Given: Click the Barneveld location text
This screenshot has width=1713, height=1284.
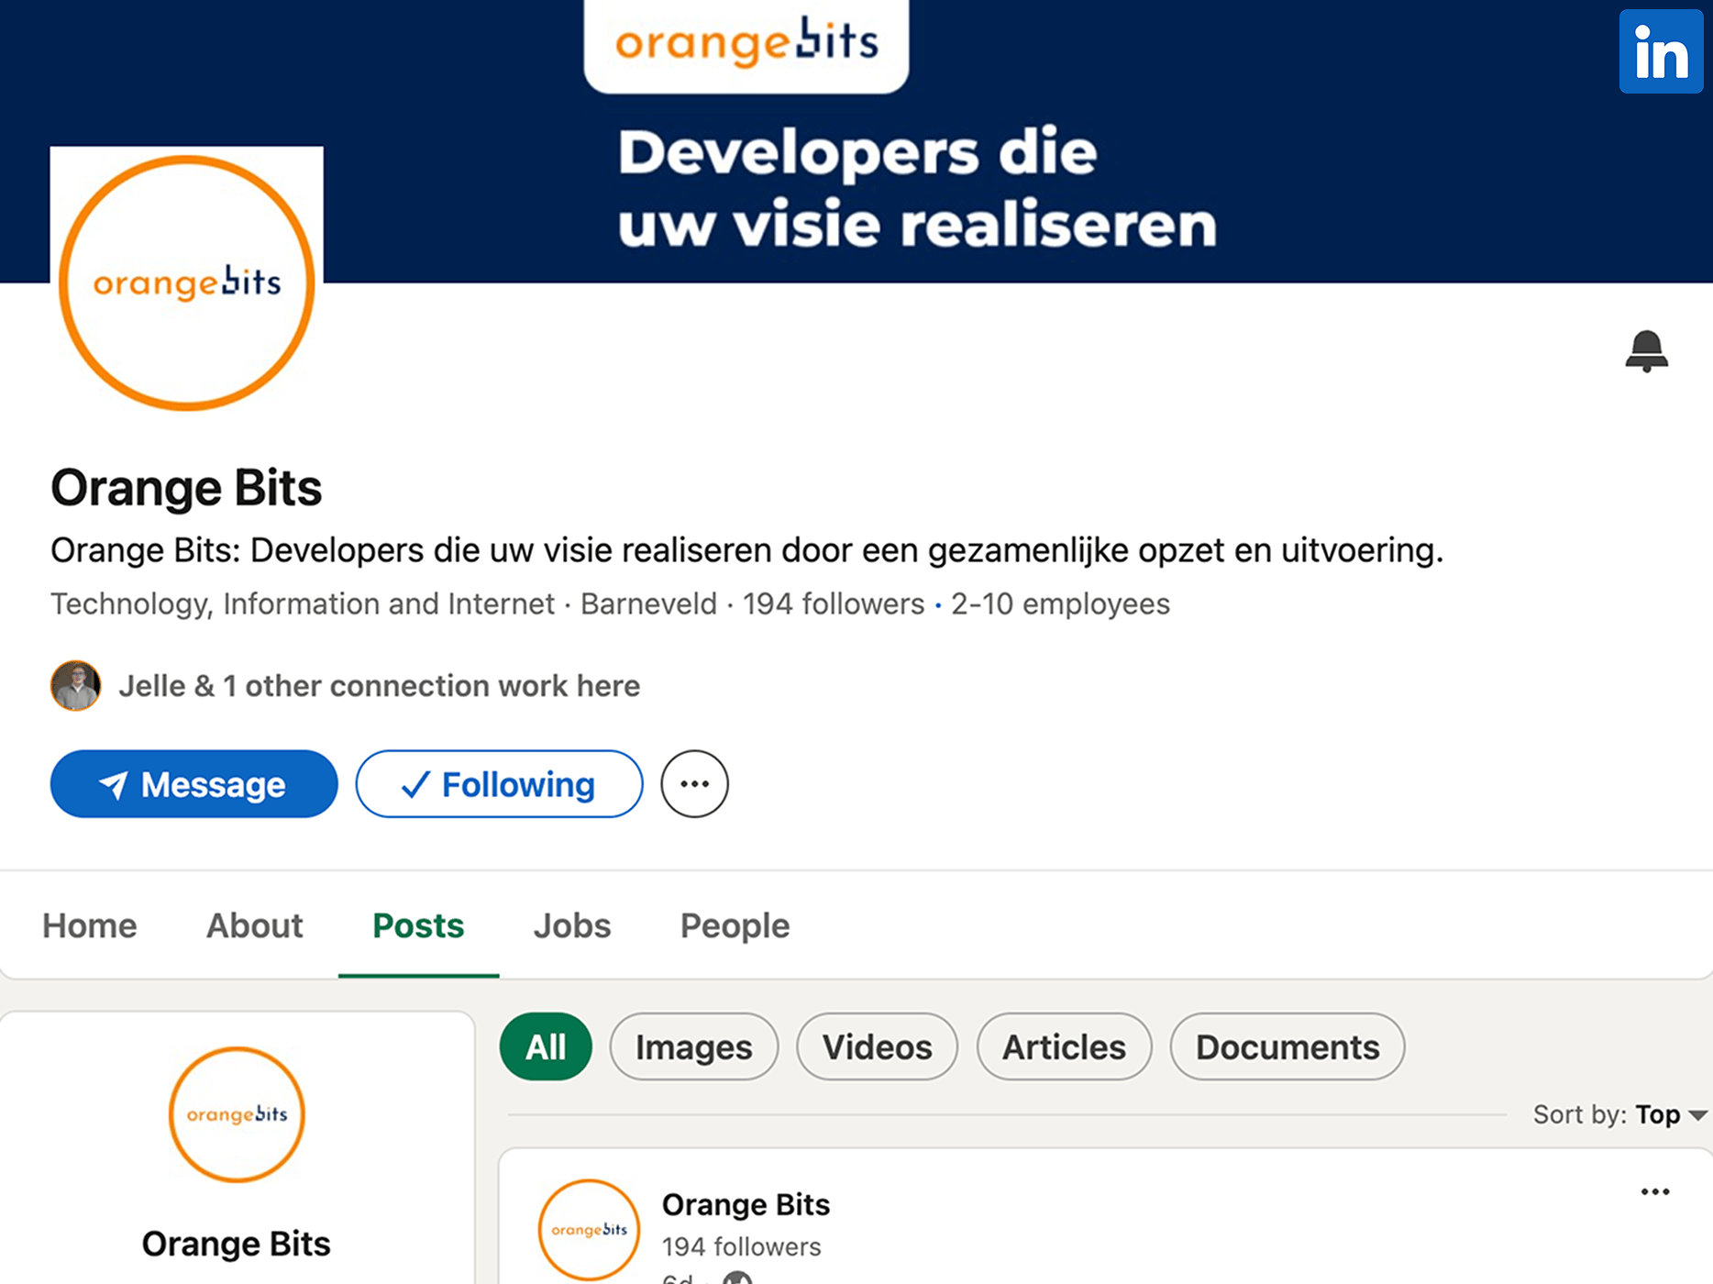Looking at the screenshot, I should [x=648, y=604].
